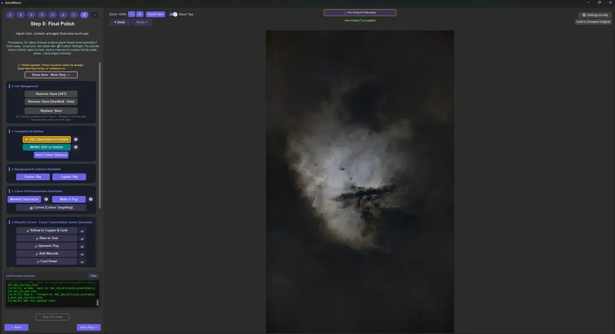Go to step 6 in wizard stepper

click(x=62, y=15)
